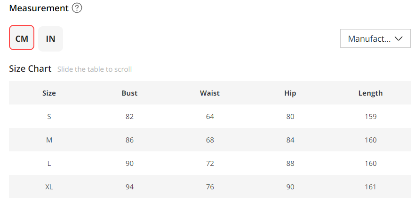Viewport: 415px width, 202px height.
Task: Switch measurement units to CM
Action: pyautogui.click(x=22, y=38)
